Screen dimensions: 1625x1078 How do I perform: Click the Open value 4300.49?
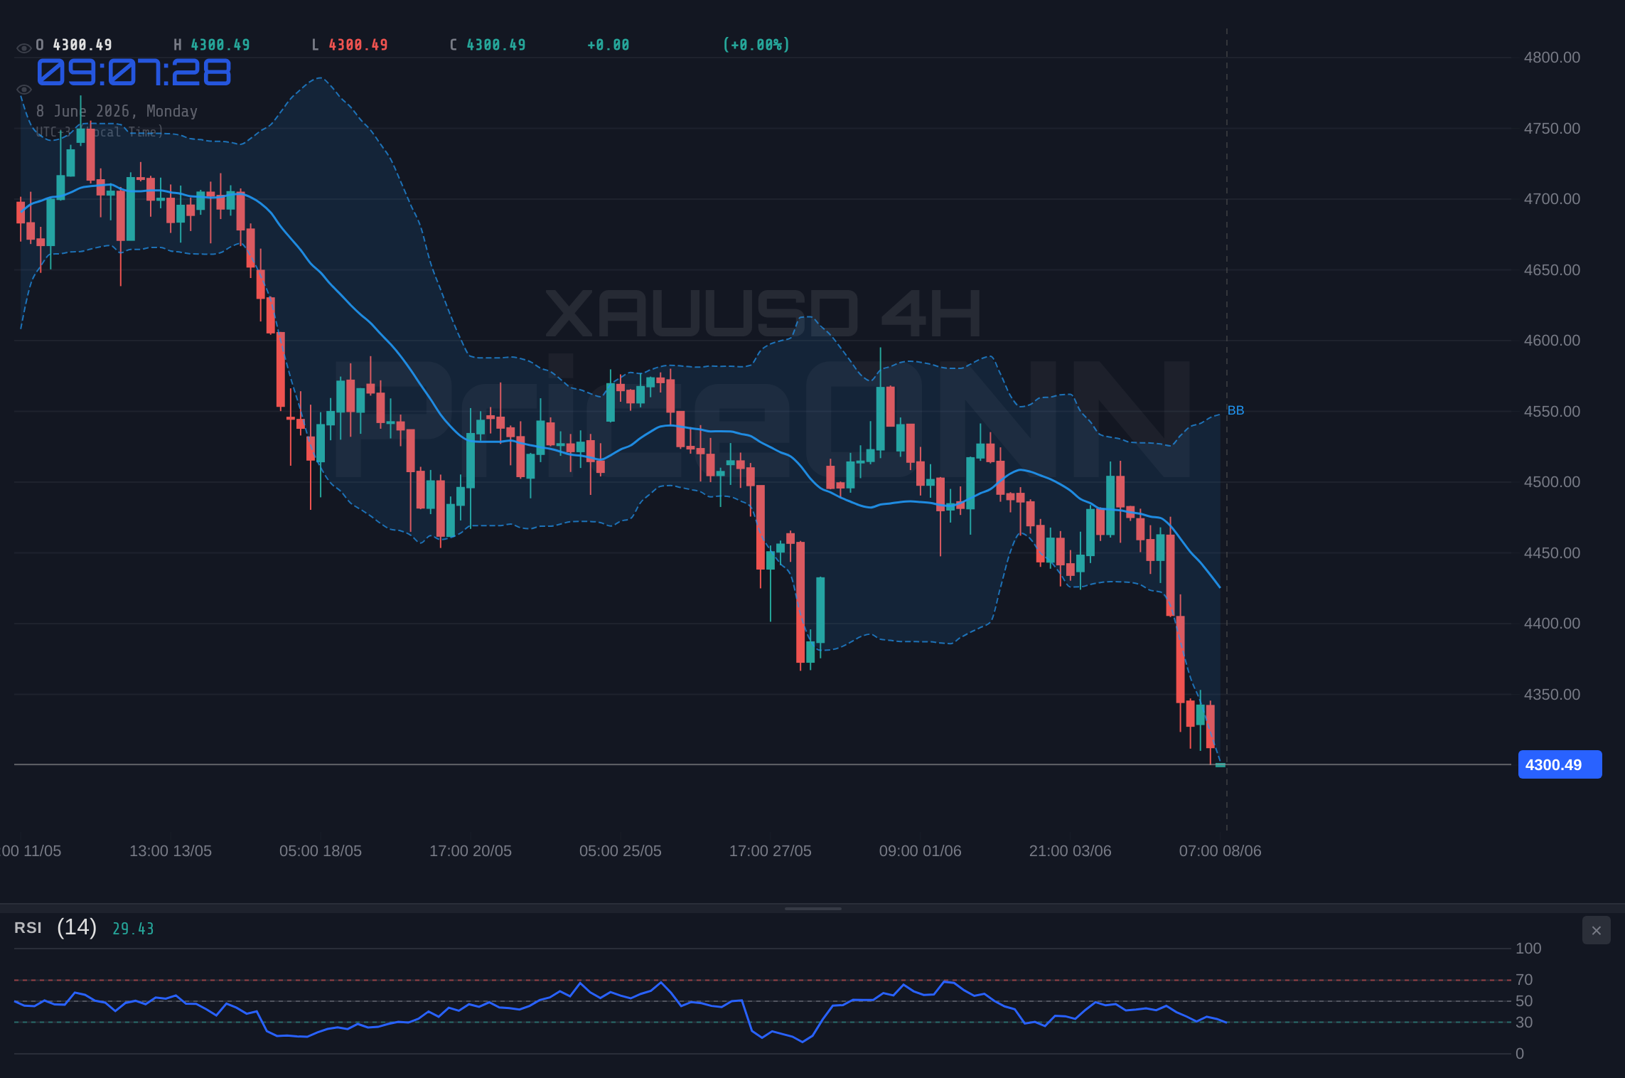coord(82,45)
